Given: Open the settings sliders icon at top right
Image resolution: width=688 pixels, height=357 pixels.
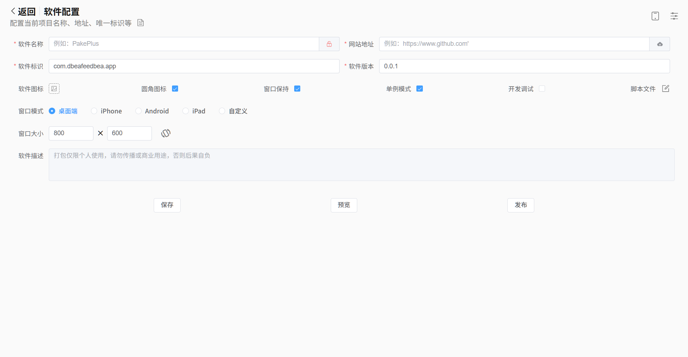Looking at the screenshot, I should coord(674,16).
